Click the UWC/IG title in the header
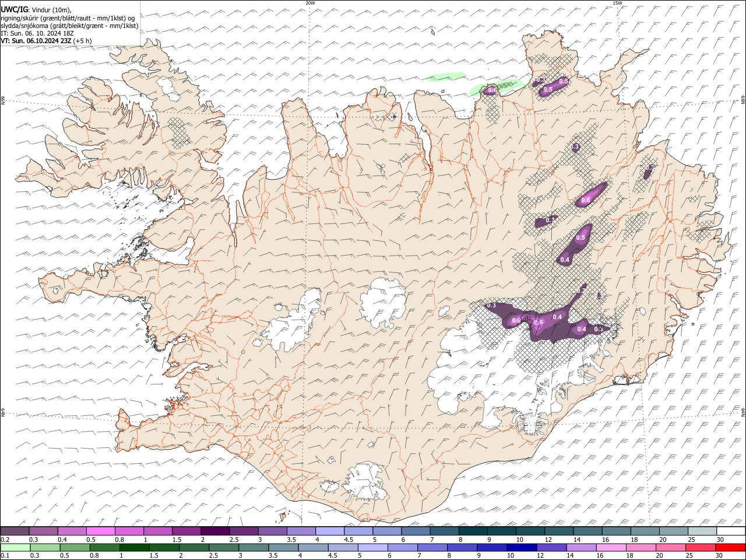The height and width of the screenshot is (560, 746). point(14,10)
